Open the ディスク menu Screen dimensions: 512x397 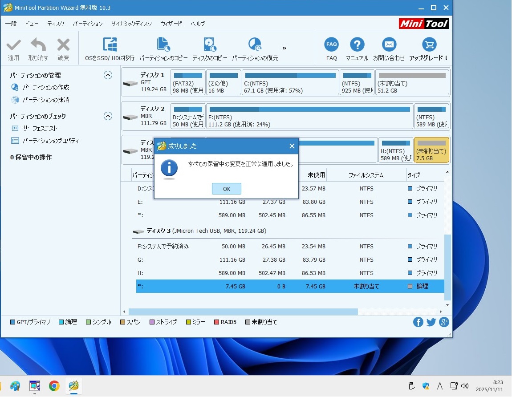pos(56,24)
